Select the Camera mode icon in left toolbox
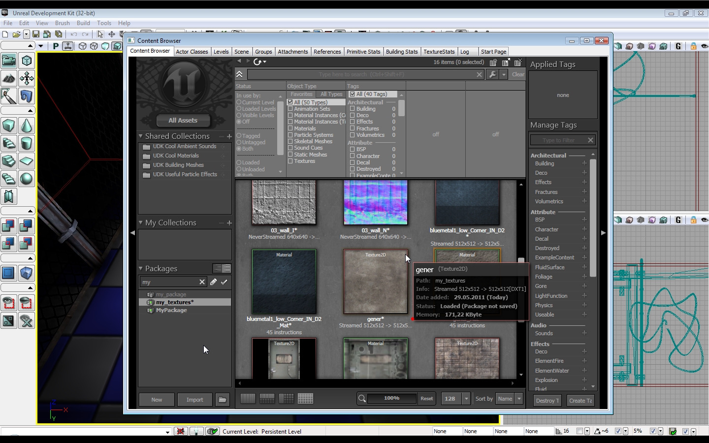The height and width of the screenshot is (443, 709). click(9, 61)
